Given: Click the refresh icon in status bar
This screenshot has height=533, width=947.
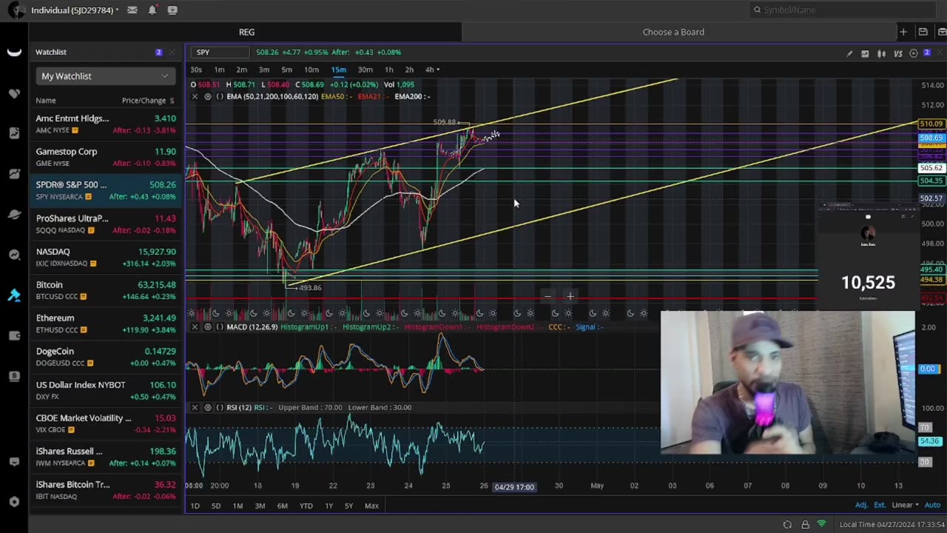Looking at the screenshot, I should coord(787,525).
